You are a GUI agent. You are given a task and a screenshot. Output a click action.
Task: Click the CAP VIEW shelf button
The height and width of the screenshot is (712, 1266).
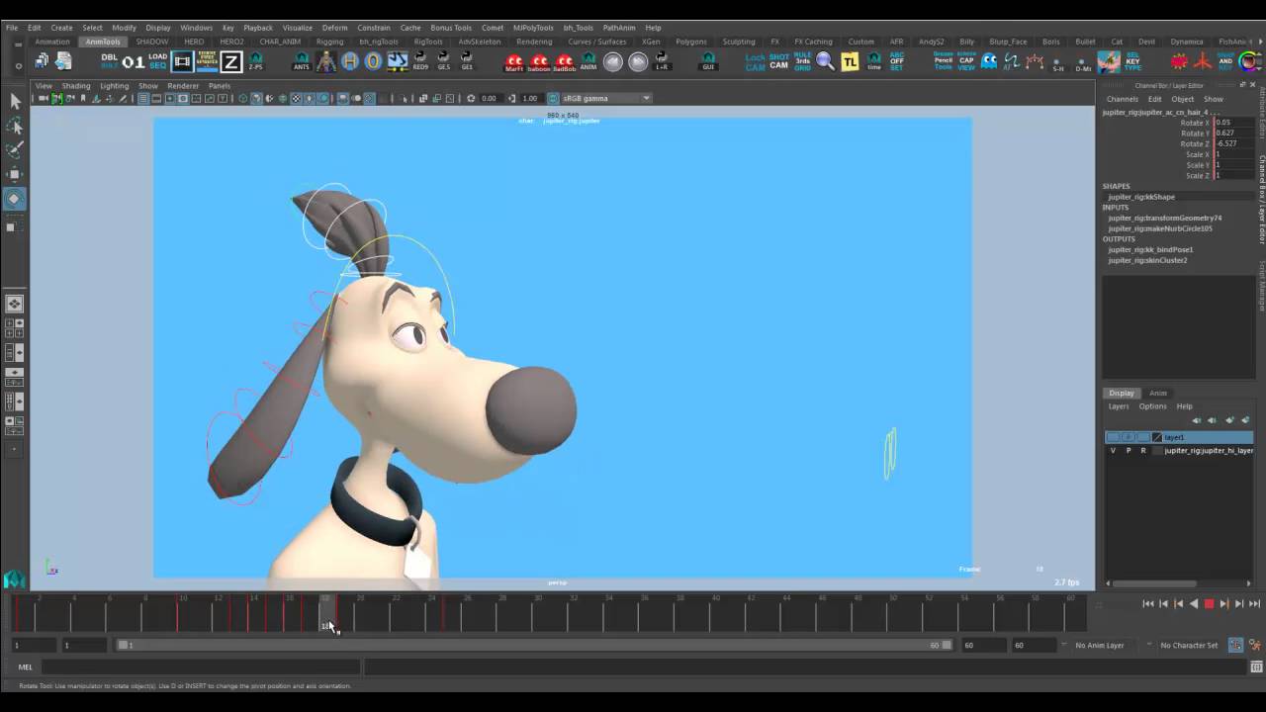click(966, 61)
